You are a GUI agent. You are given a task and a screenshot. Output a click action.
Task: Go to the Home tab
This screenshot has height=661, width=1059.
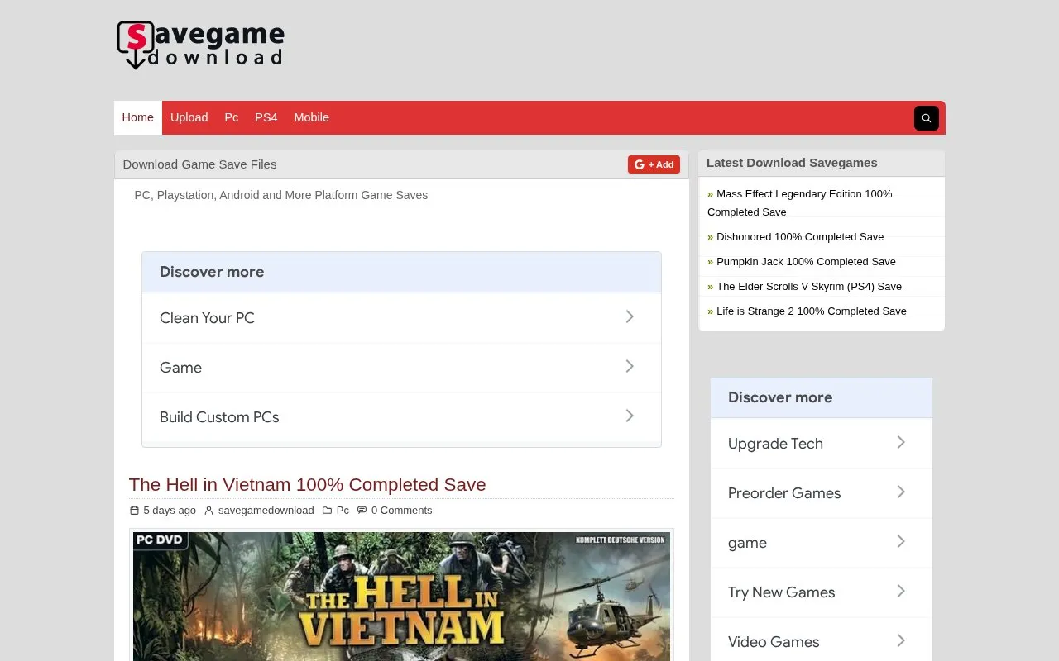[x=138, y=117]
